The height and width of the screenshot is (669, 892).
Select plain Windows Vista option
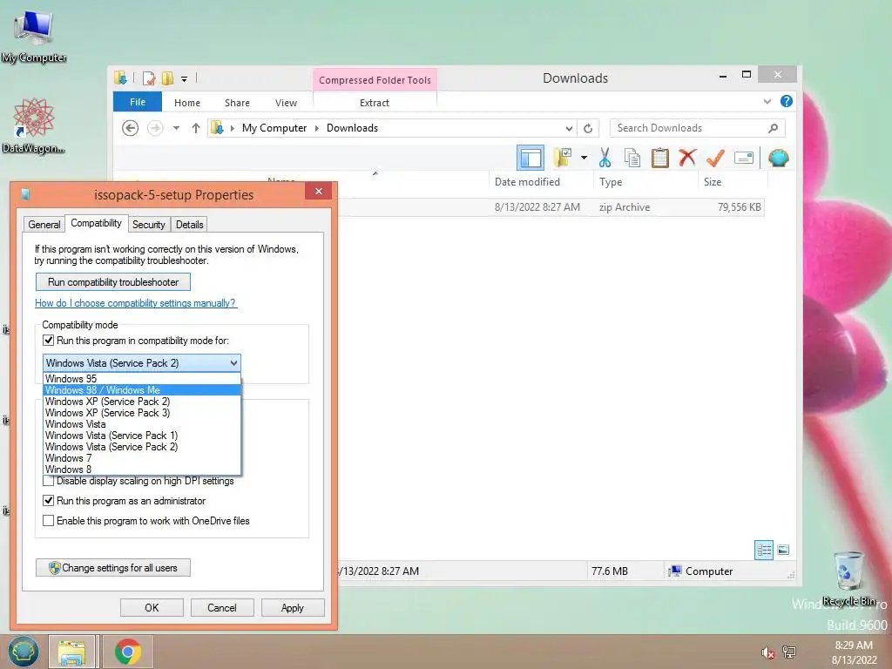[142, 424]
